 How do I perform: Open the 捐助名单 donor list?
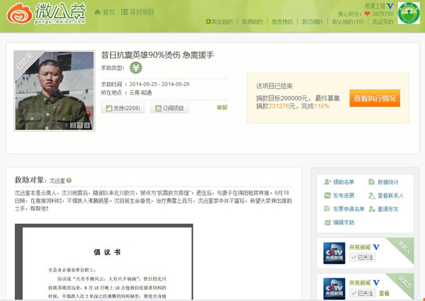339,182
